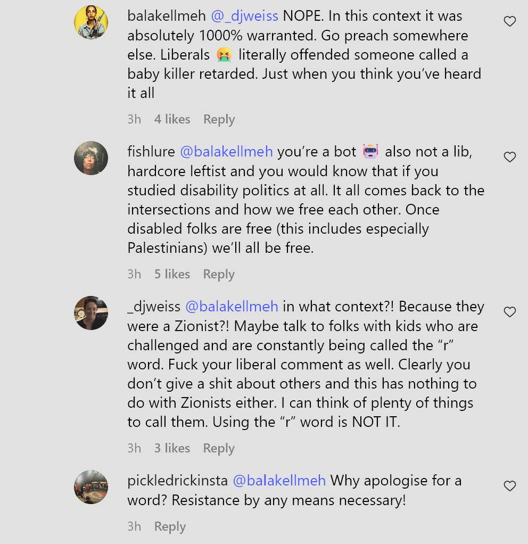This screenshot has height=544, width=528.
Task: Open @balakellmeh mention in fishlure's comment
Action: pos(227,152)
